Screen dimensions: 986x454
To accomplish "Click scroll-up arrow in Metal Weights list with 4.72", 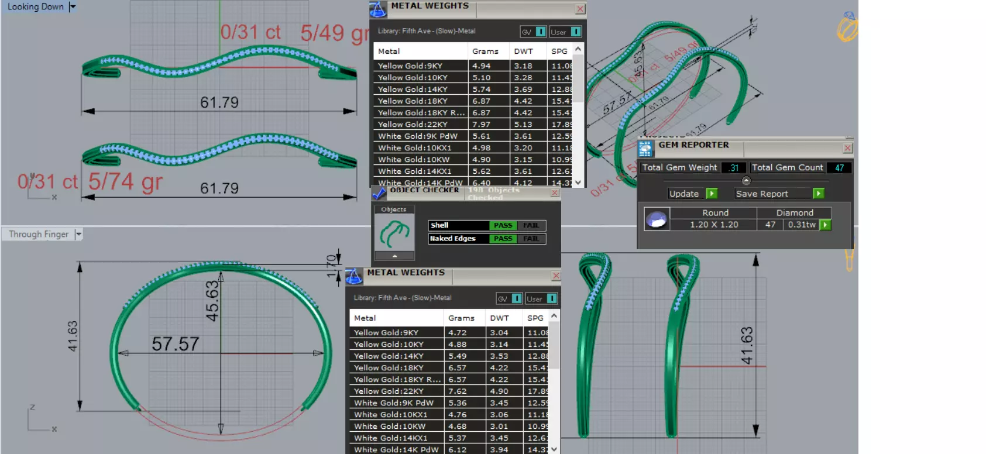I will pos(554,316).
